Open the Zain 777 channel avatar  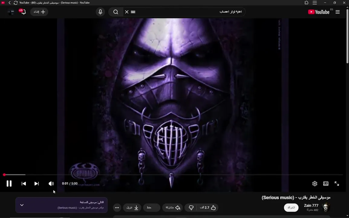326,207
